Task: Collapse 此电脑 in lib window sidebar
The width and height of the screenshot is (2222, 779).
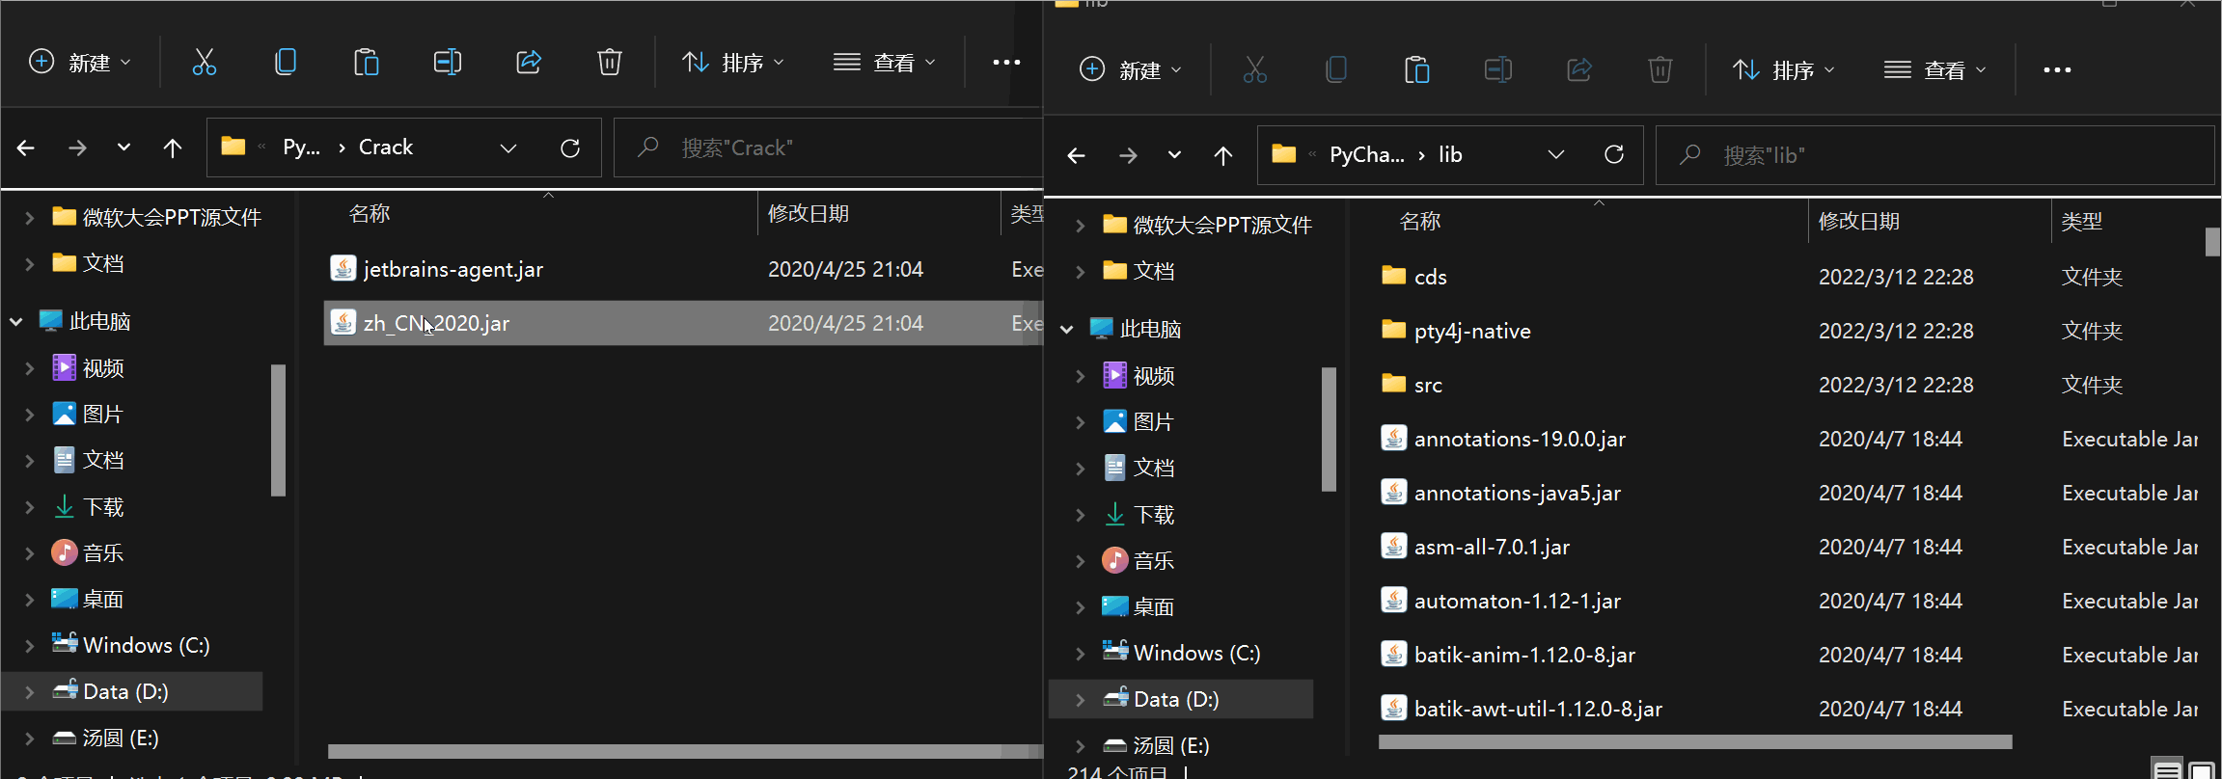Action: [x=1067, y=330]
